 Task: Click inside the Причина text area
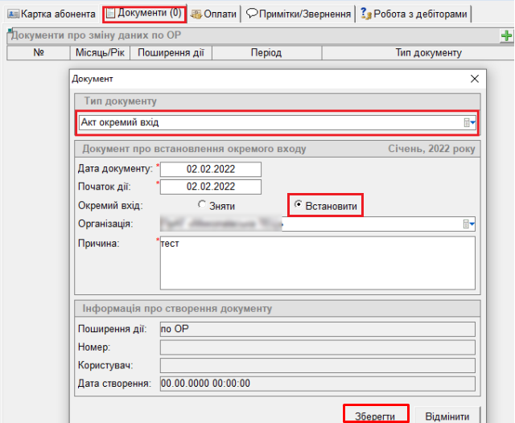[x=318, y=261]
